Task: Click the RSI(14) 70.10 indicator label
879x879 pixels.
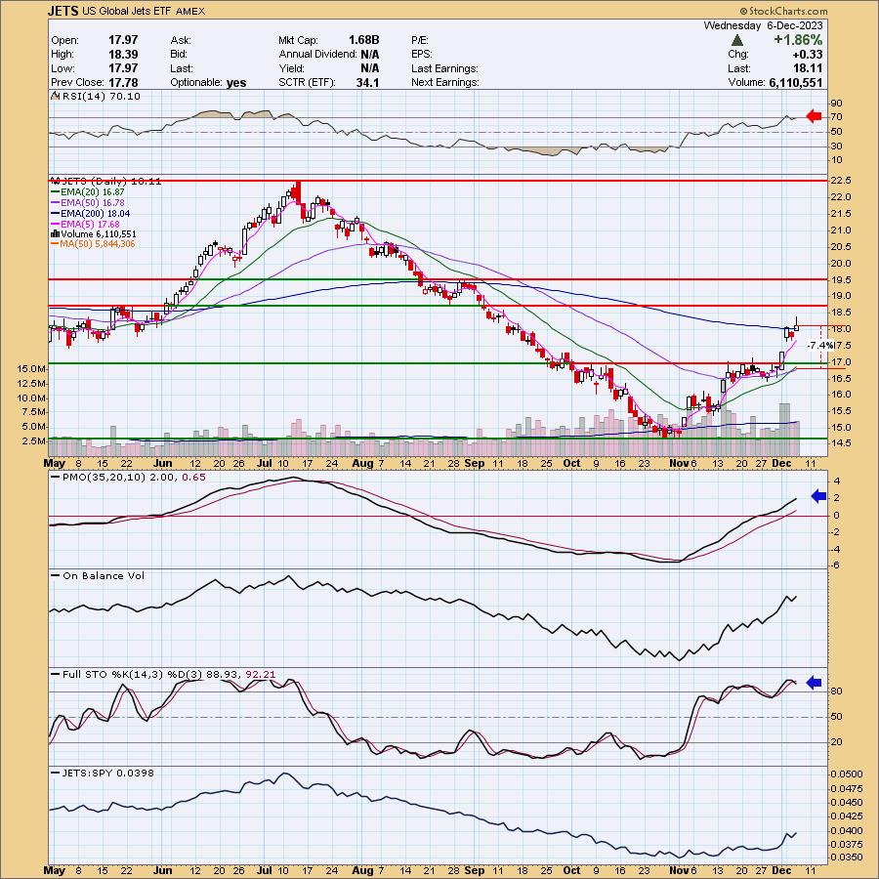Action: coord(101,97)
